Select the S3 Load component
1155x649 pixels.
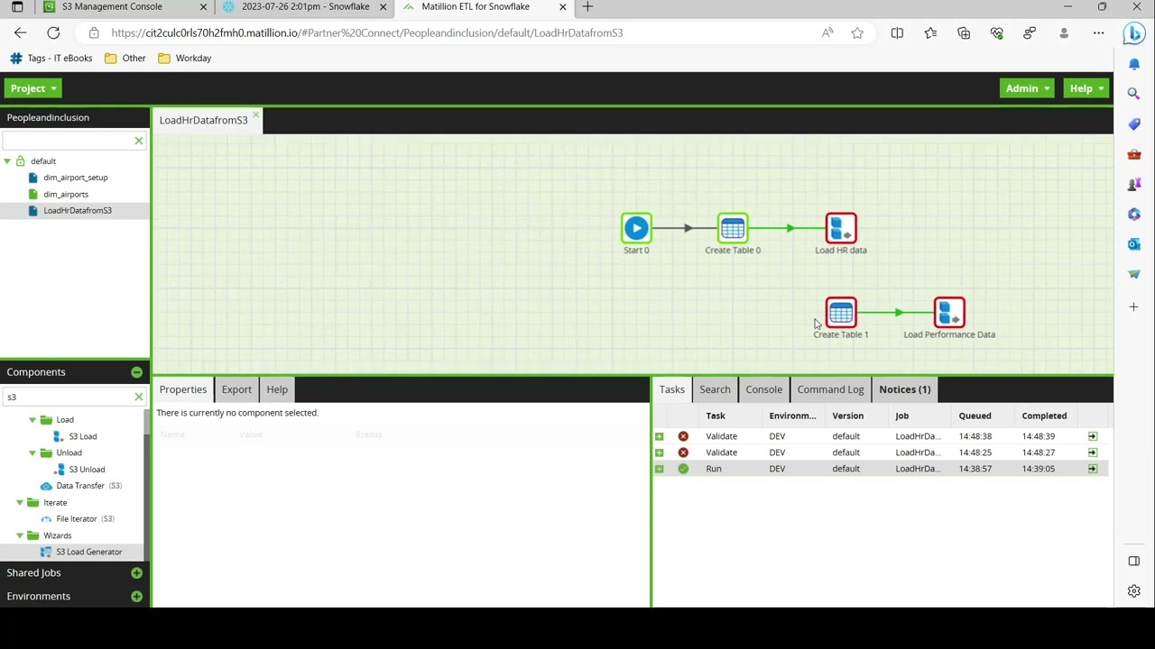tap(82, 436)
